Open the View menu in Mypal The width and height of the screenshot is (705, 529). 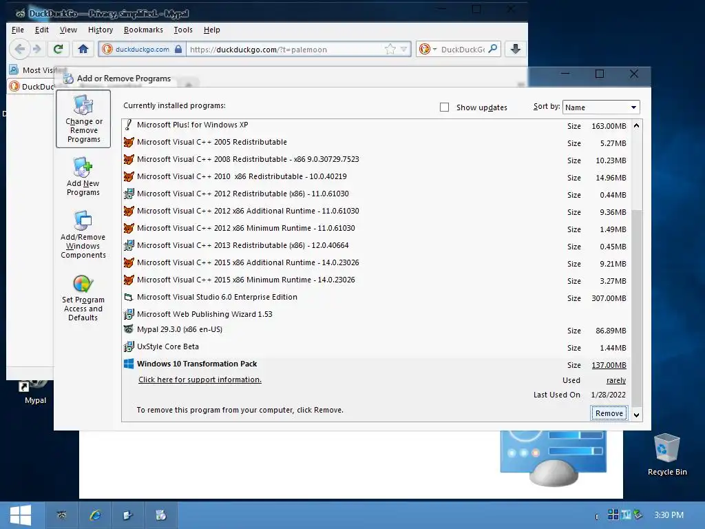pos(68,30)
